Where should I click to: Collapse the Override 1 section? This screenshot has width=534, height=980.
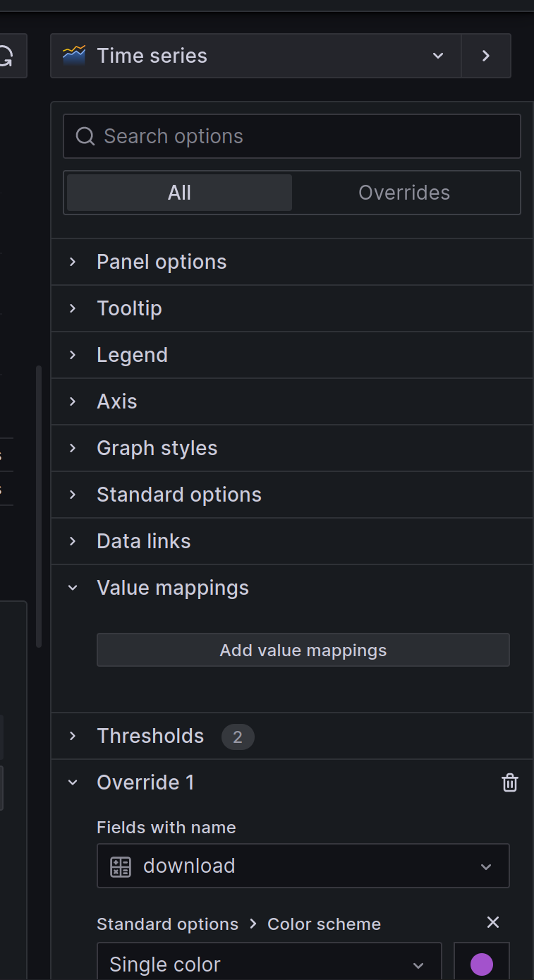tap(145, 782)
